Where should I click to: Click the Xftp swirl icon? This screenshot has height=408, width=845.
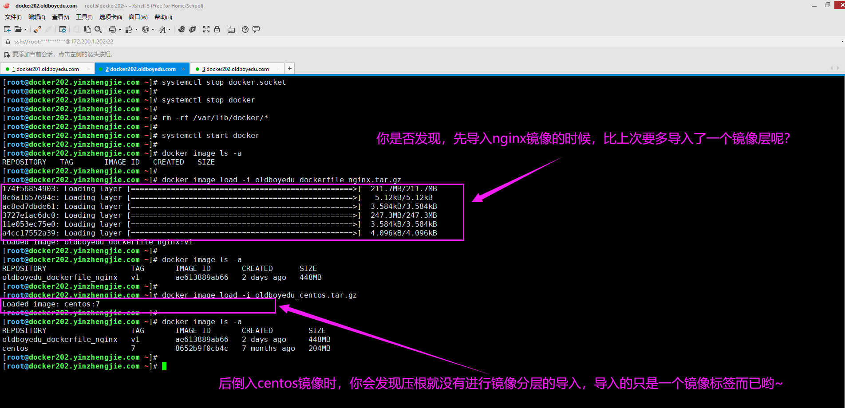tap(182, 29)
